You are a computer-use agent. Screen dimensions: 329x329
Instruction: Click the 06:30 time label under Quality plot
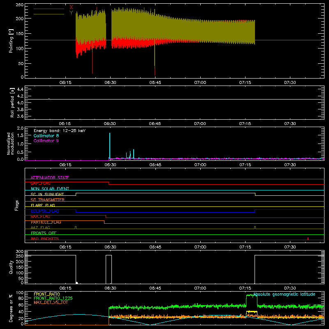(110, 288)
